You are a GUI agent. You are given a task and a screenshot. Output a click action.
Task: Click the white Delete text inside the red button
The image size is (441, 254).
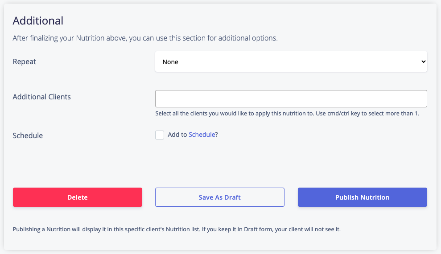coord(78,197)
